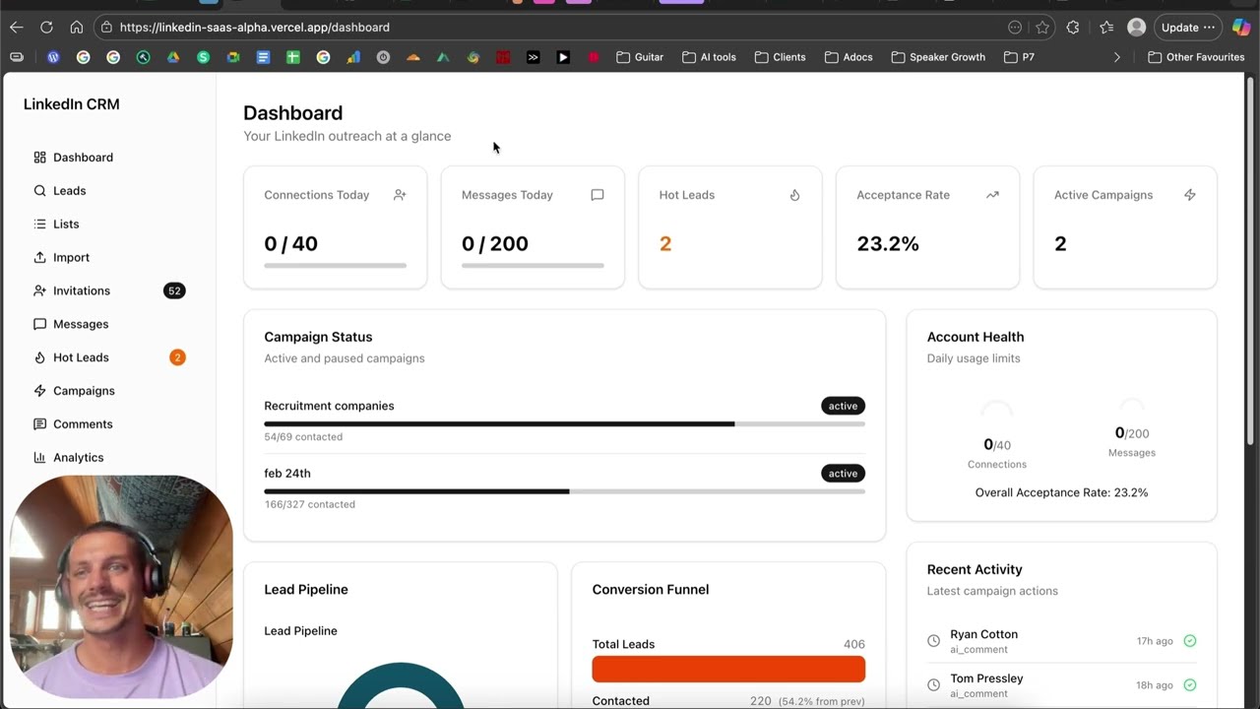
Task: Click the WordPress bookmark icon
Action: [53, 57]
